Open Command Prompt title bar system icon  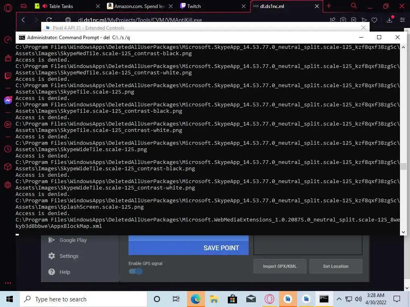(22, 37)
